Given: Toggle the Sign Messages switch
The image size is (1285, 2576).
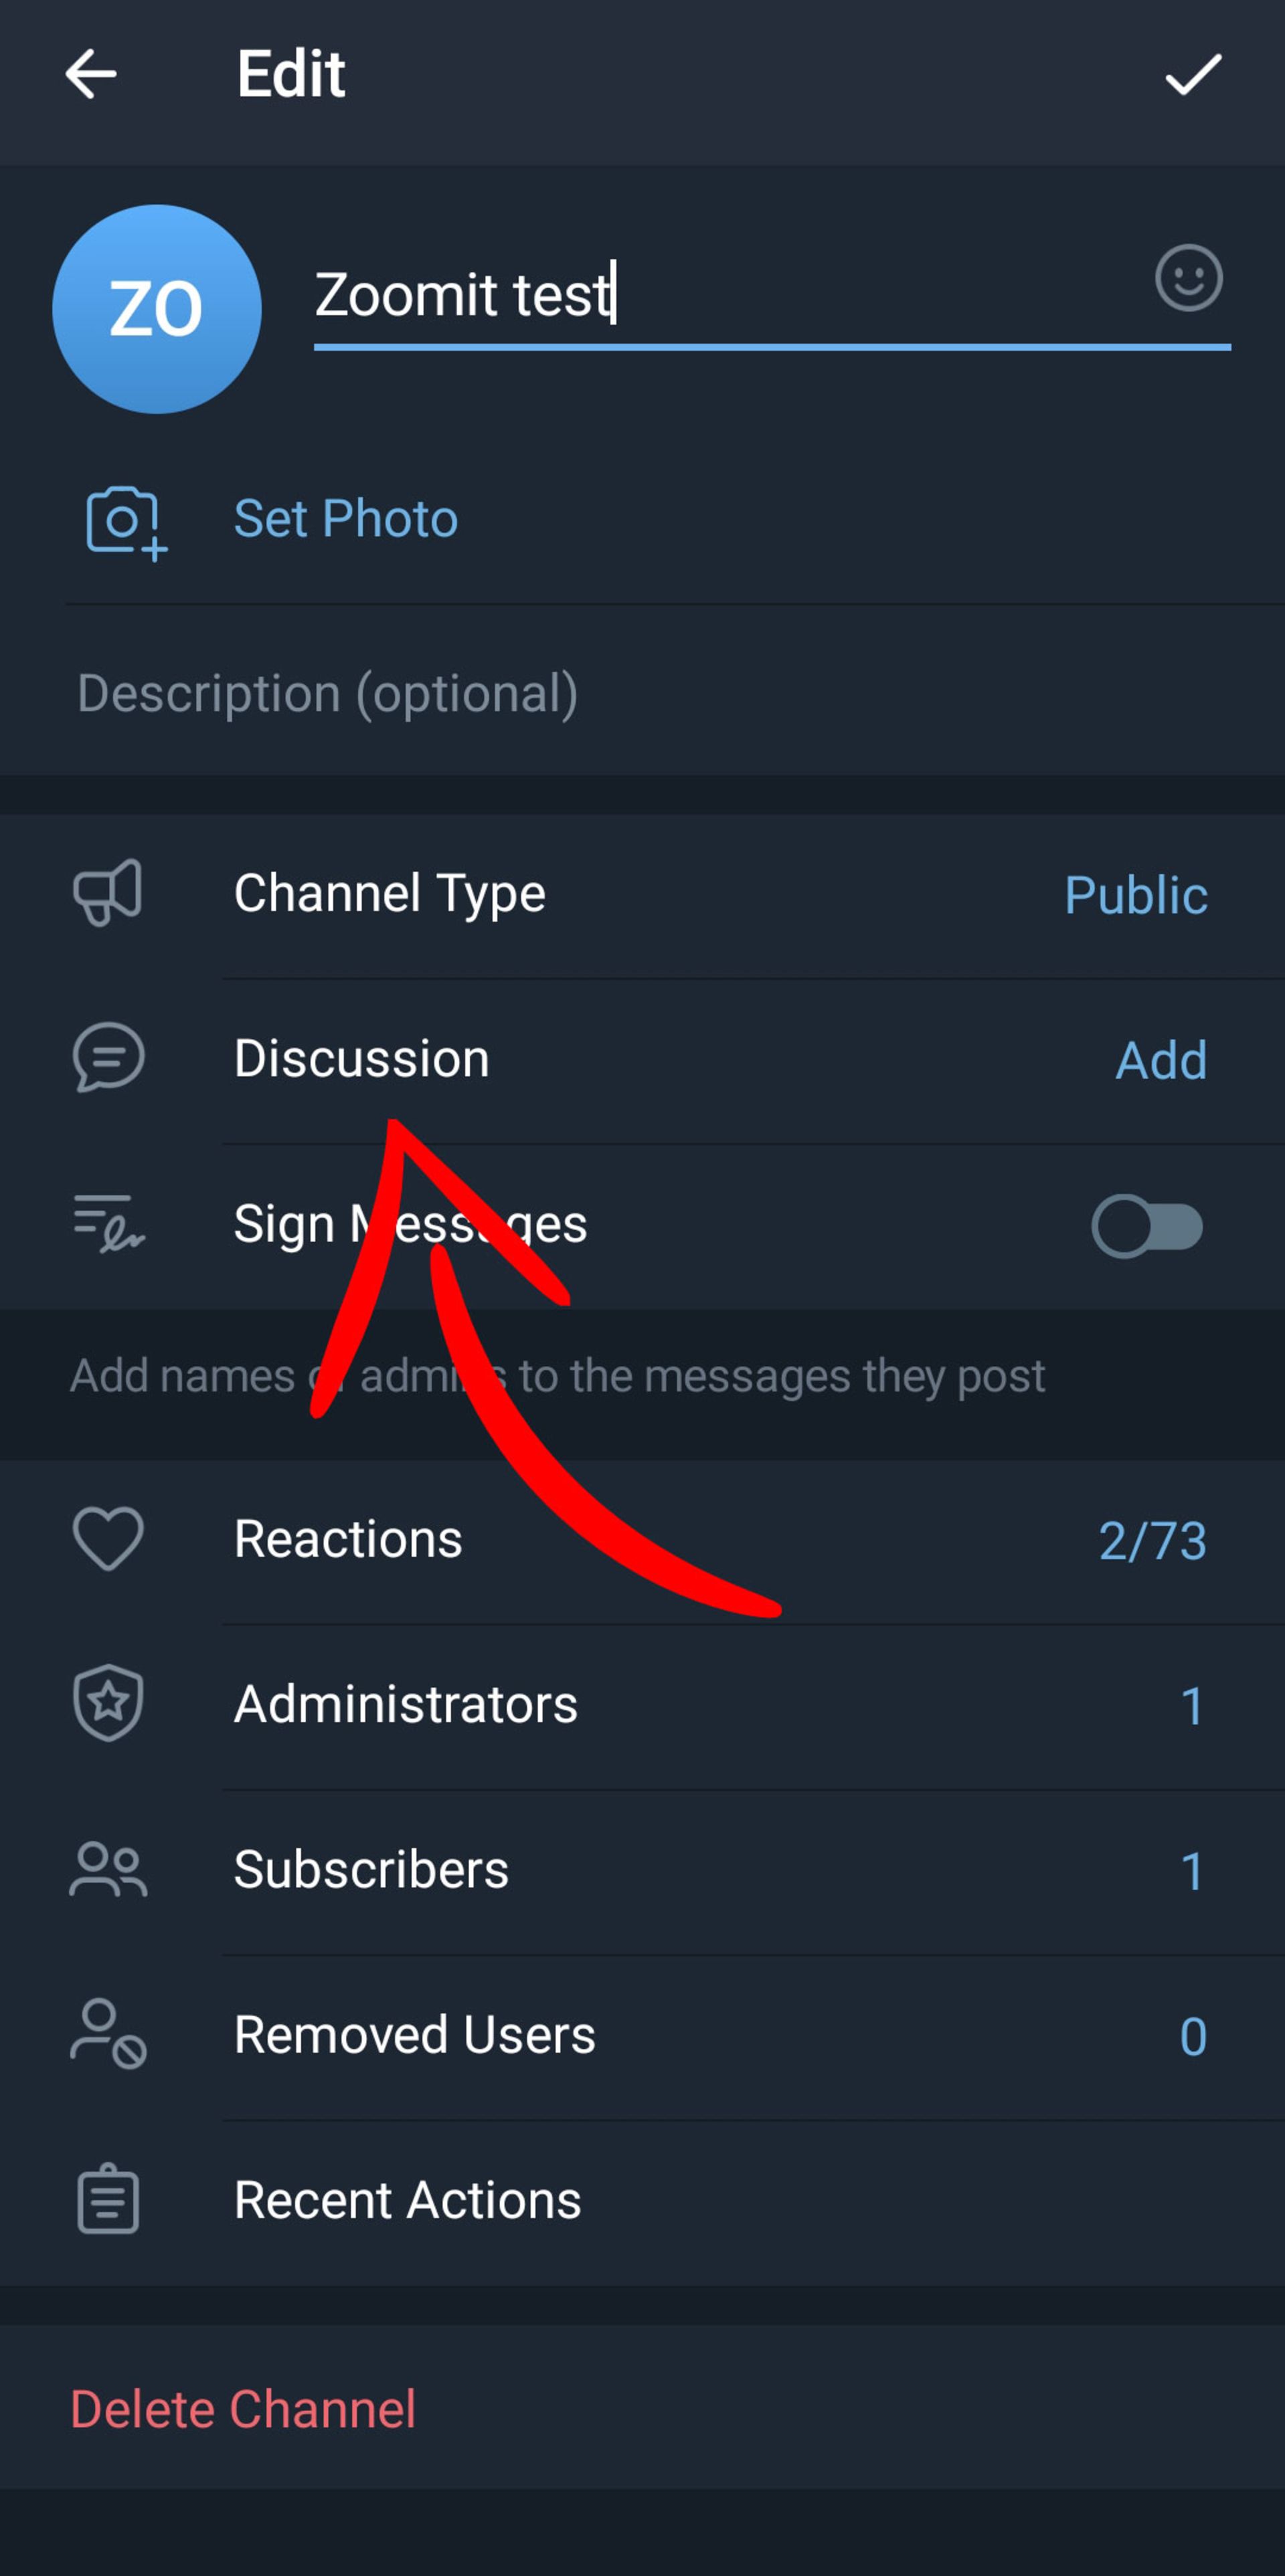Looking at the screenshot, I should pos(1147,1226).
